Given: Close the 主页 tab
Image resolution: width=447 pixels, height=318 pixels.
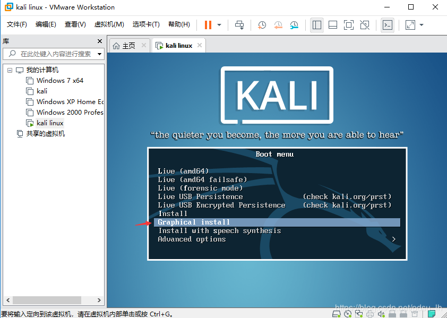Looking at the screenshot, I should pos(144,45).
